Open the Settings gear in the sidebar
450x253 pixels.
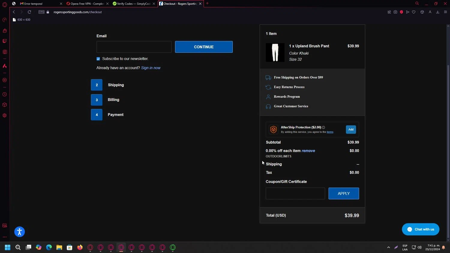(x=4, y=115)
